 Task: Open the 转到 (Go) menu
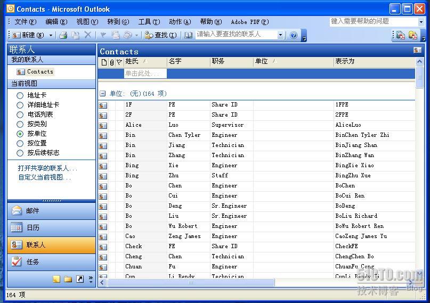tap(118, 22)
